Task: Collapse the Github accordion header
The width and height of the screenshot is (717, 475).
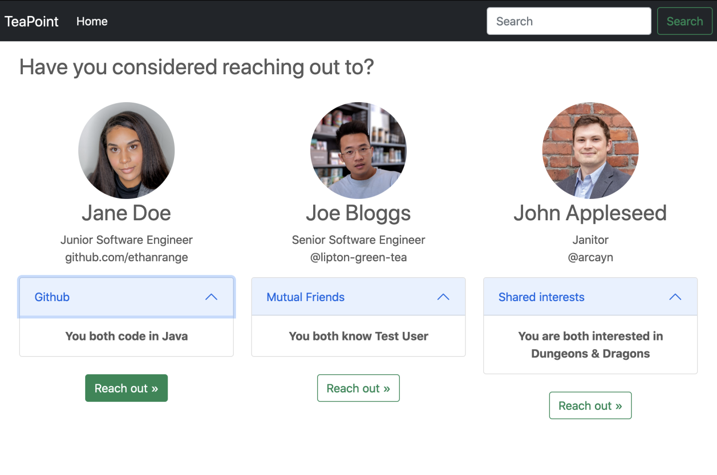Action: (127, 297)
